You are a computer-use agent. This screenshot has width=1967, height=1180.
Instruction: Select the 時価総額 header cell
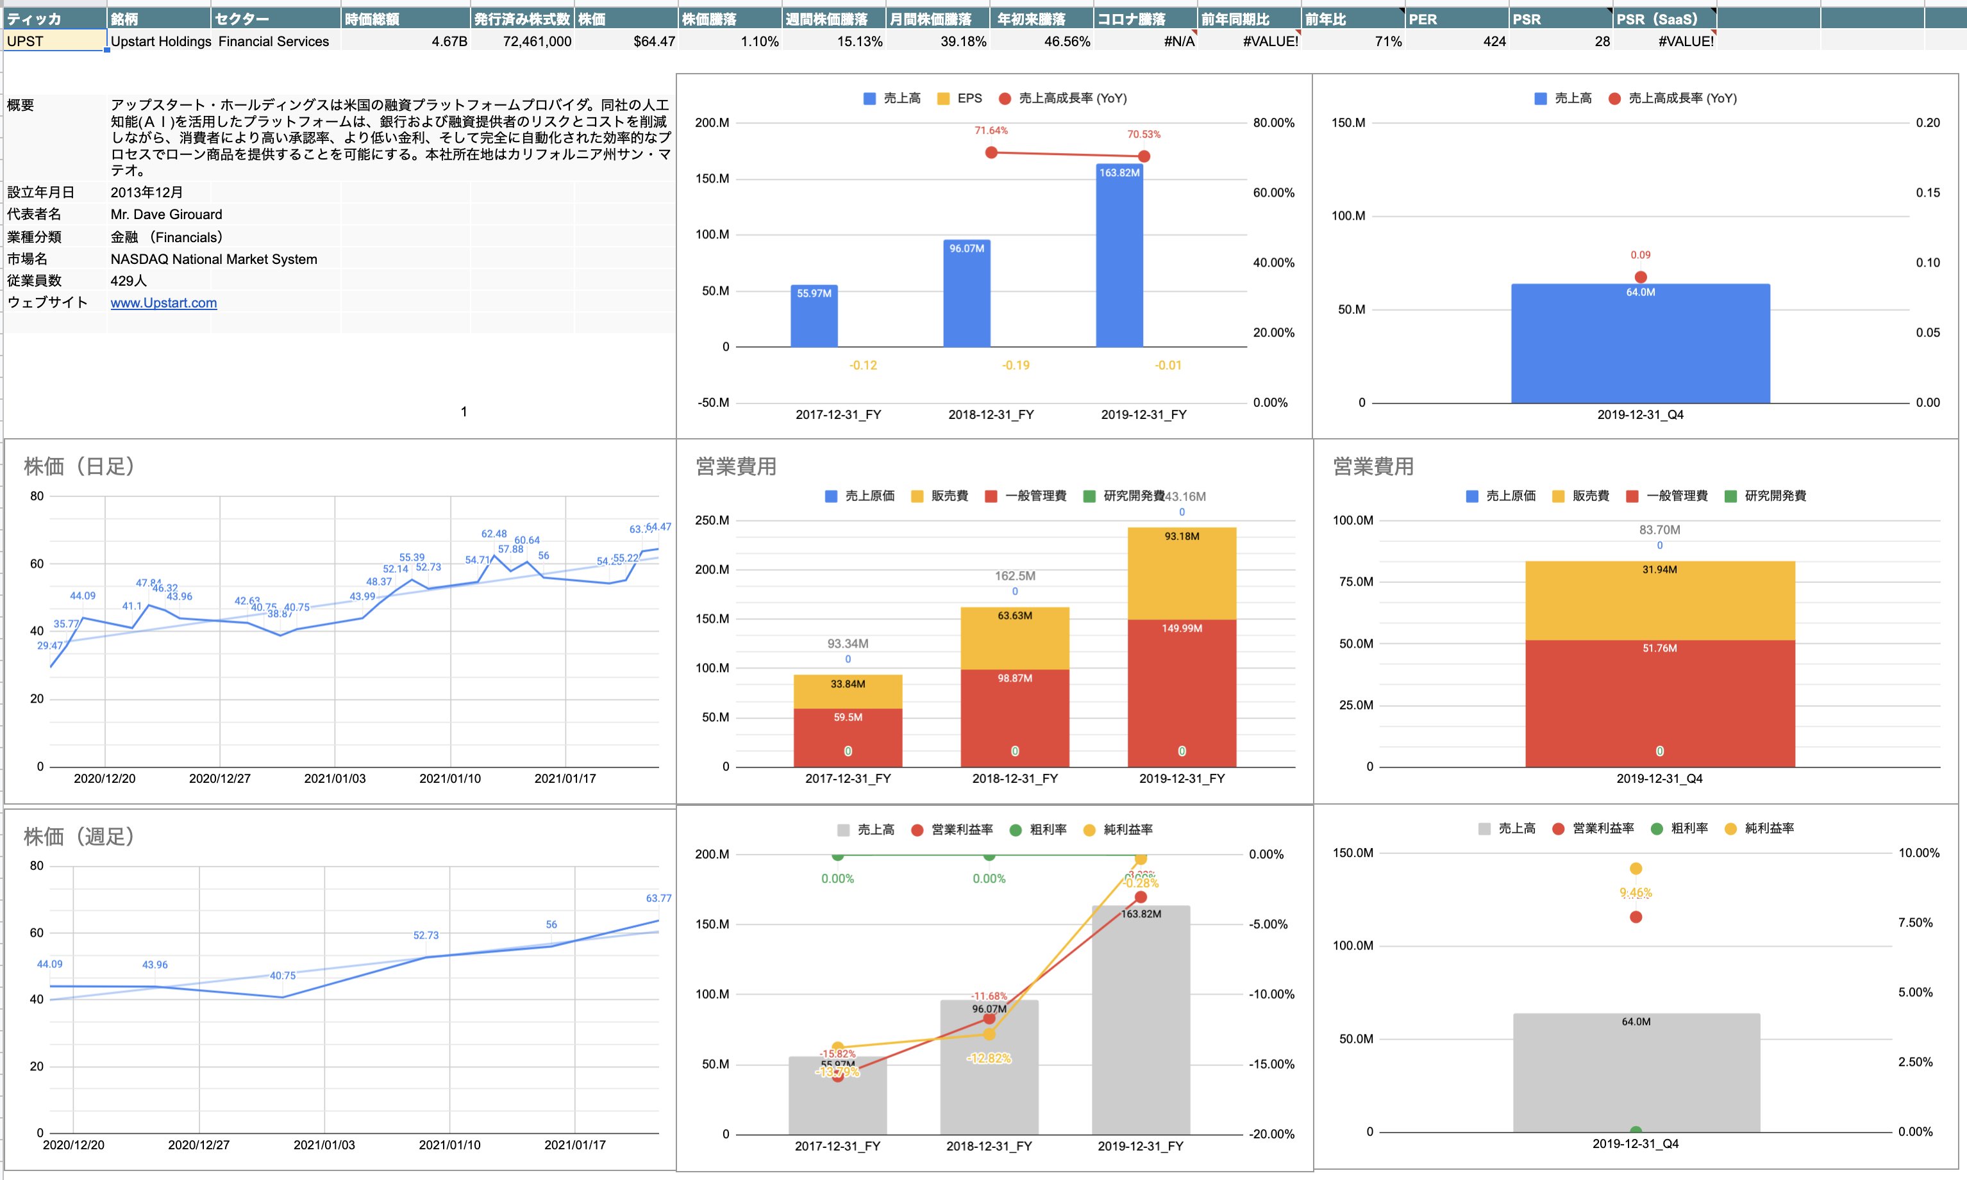point(406,19)
